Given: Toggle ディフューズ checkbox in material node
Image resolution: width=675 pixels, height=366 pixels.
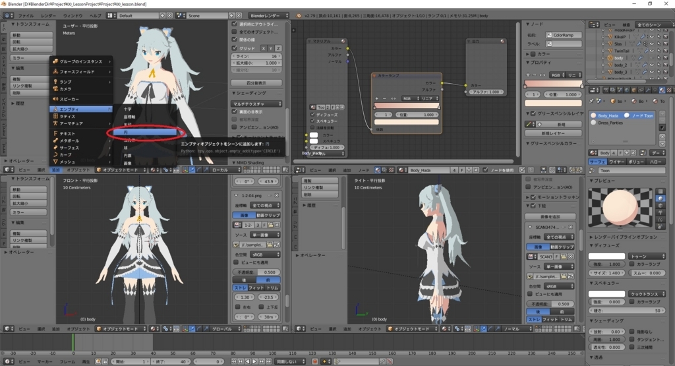Looking at the screenshot, I should tap(313, 115).
